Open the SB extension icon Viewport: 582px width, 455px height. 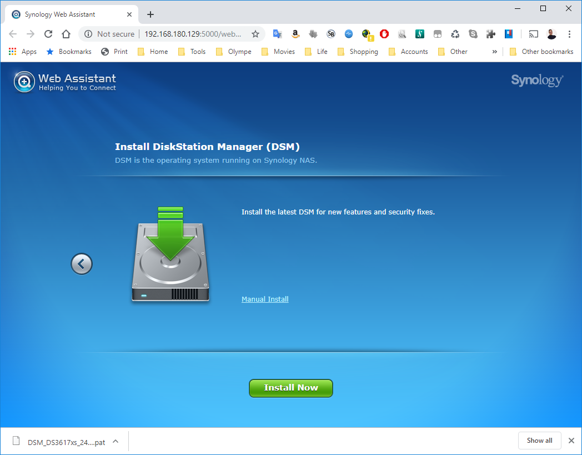pos(331,34)
